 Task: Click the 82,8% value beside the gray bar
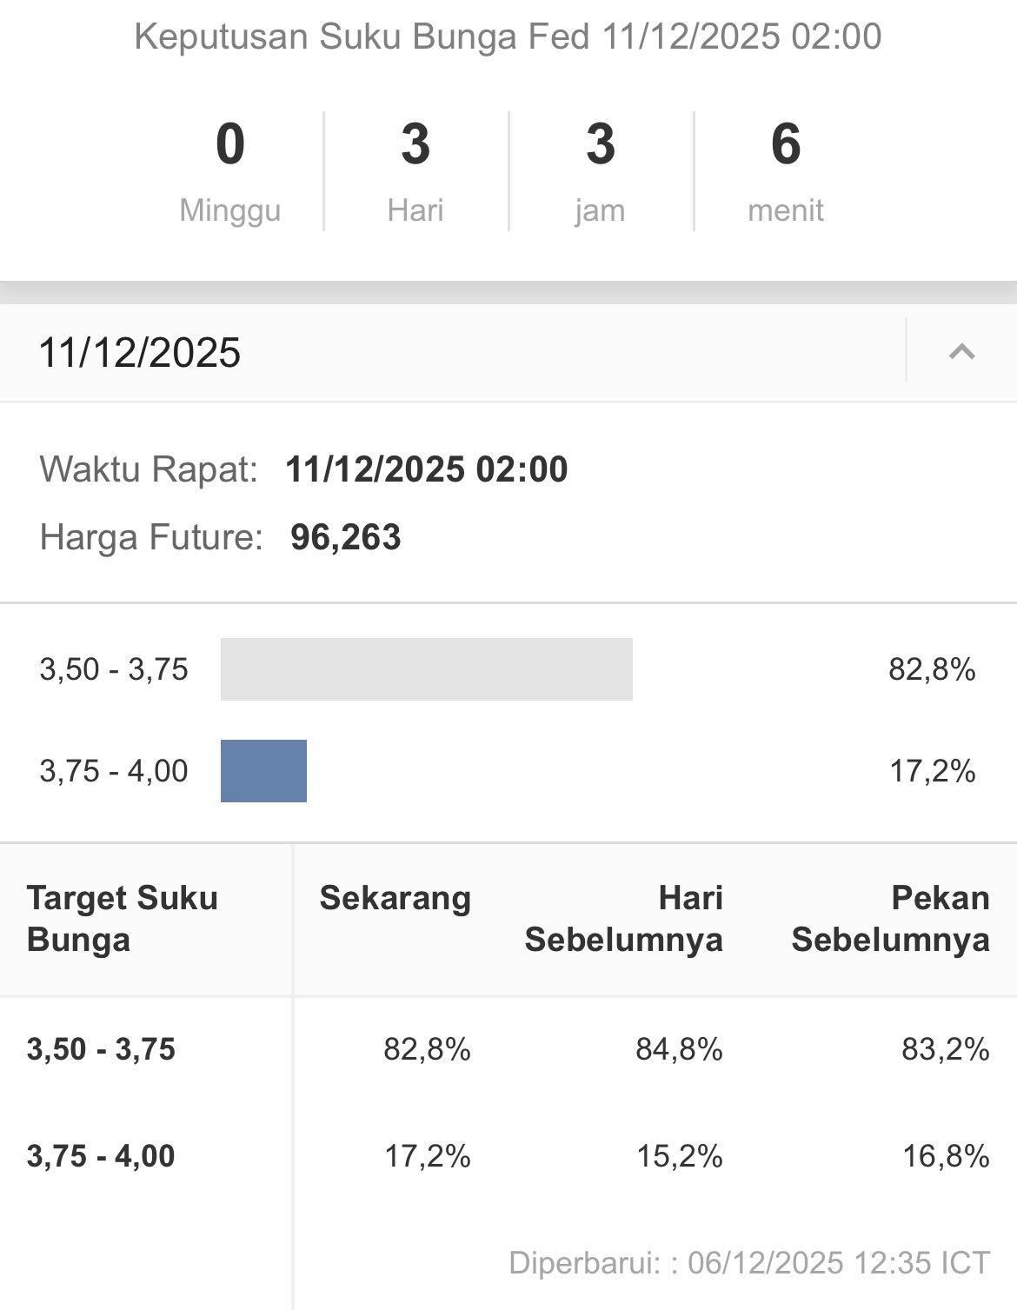pyautogui.click(x=931, y=669)
